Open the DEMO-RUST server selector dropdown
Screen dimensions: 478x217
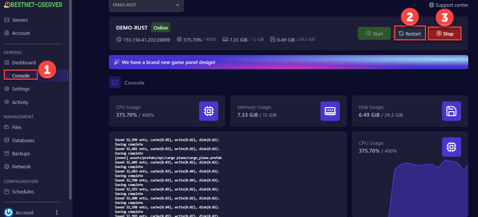146,5
